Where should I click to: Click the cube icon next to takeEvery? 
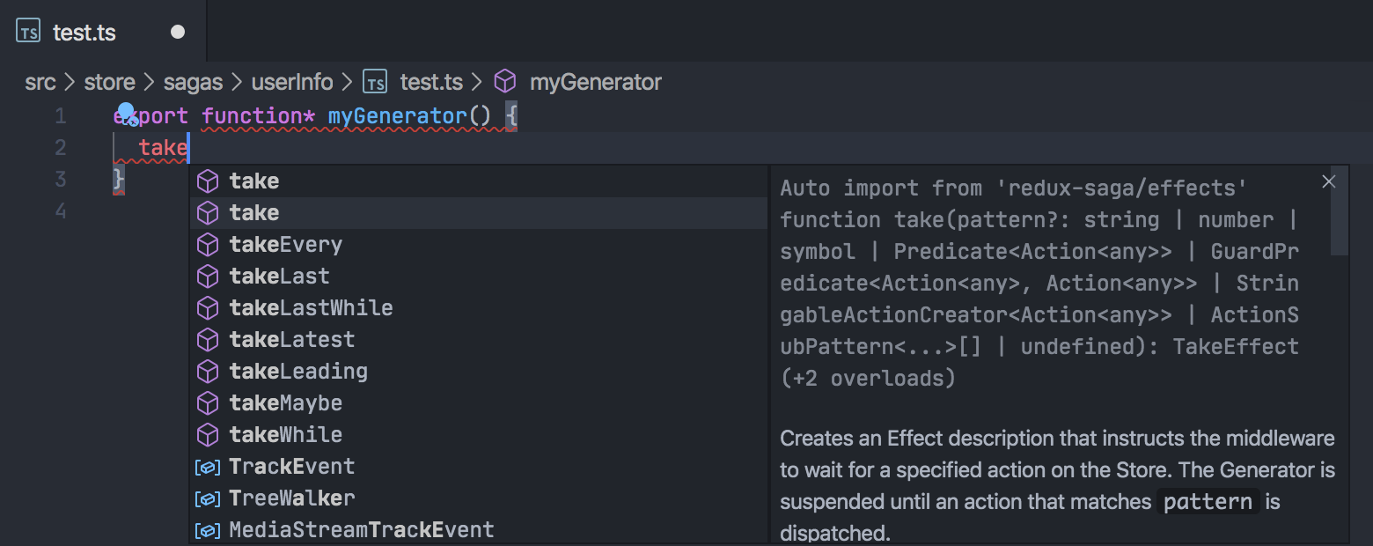click(208, 244)
